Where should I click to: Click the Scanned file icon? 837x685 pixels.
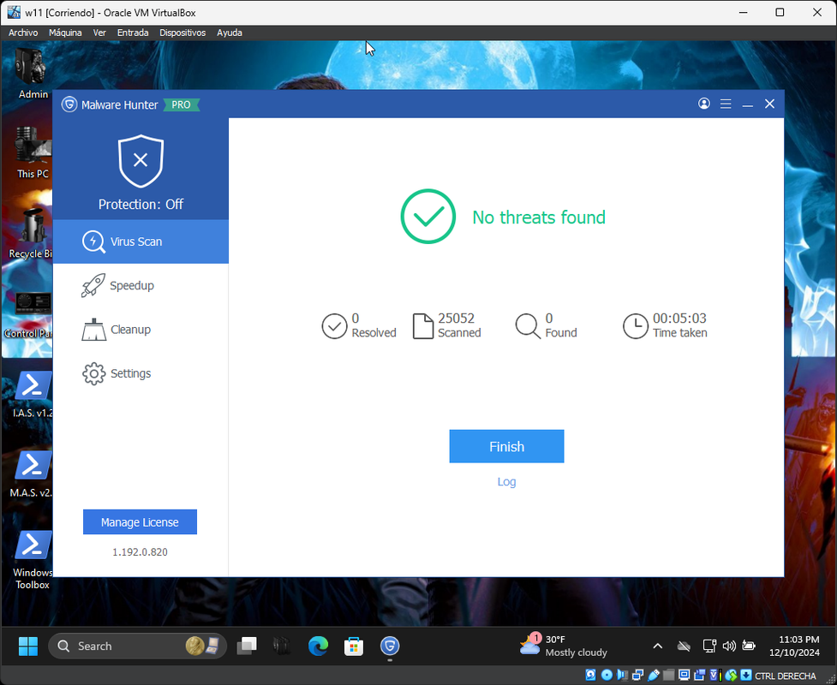[422, 326]
